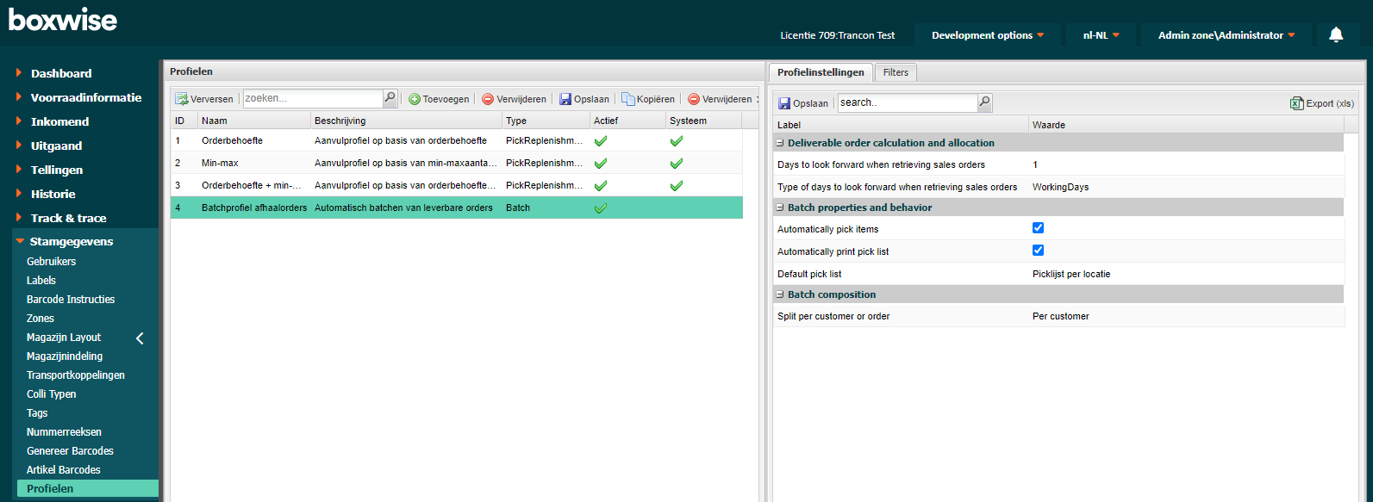Image resolution: width=1373 pixels, height=502 pixels.
Task: Open the Development options dropdown
Action: pyautogui.click(x=988, y=35)
